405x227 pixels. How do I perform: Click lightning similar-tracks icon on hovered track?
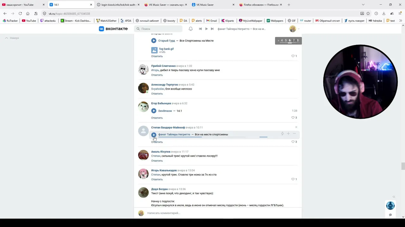[282, 134]
